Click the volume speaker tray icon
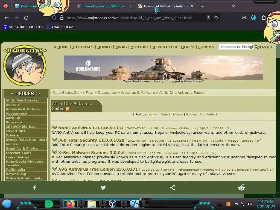The width and height of the screenshot is (280, 210). [x=250, y=204]
